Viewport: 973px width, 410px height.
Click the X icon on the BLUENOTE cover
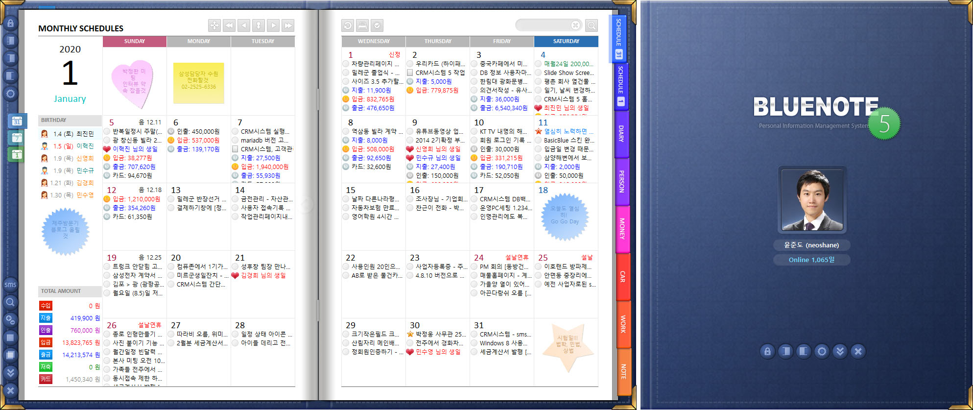tap(858, 351)
